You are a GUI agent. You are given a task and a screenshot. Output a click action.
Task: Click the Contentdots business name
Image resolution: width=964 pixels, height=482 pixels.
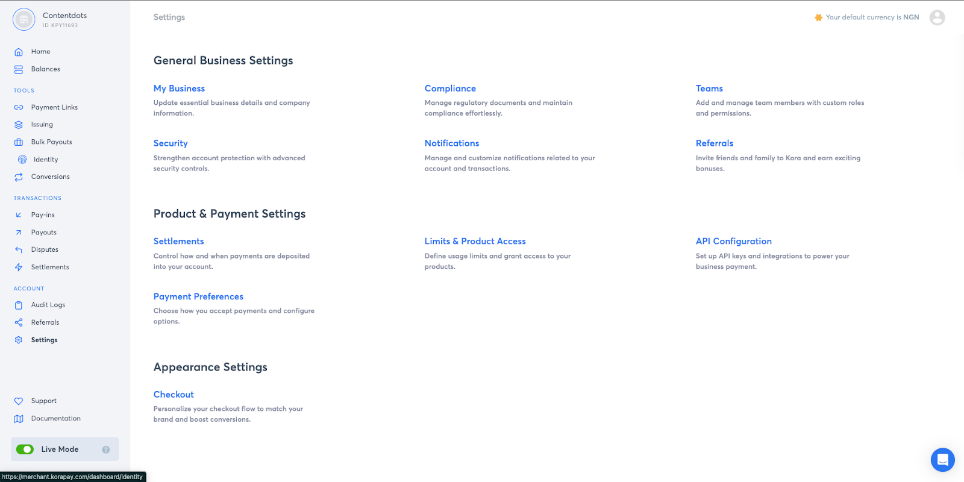coord(64,16)
